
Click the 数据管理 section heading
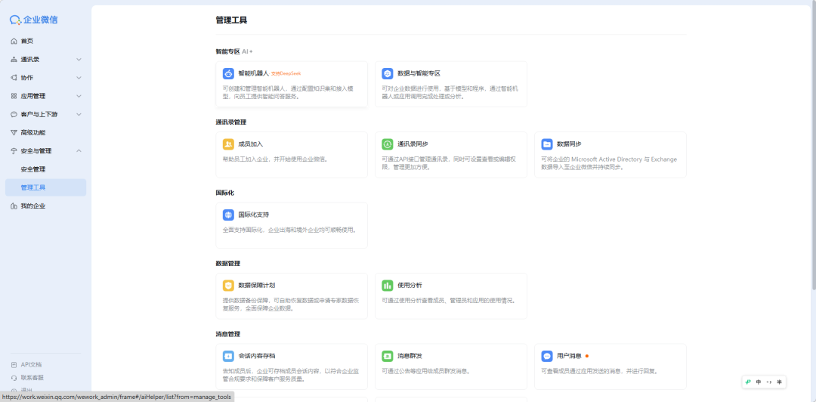(x=228, y=264)
